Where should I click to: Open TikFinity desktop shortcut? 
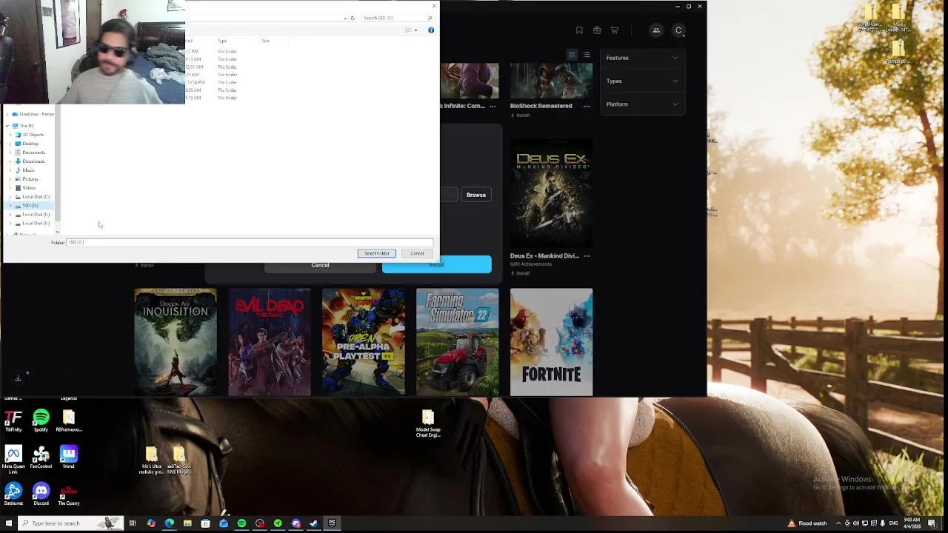13,421
